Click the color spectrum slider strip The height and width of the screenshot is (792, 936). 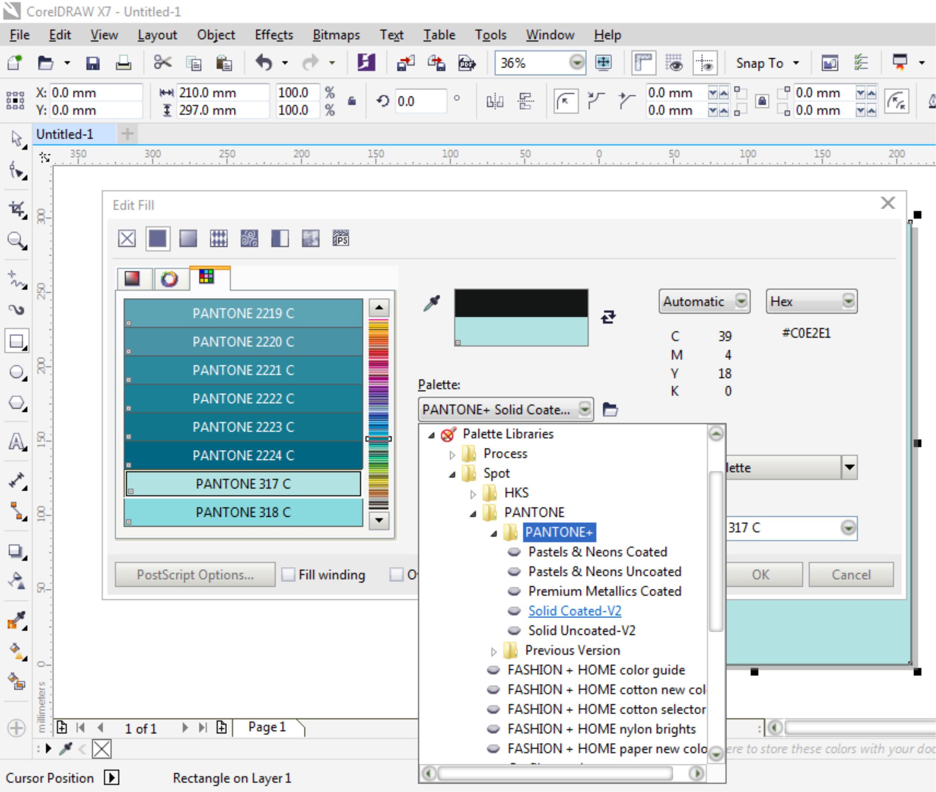pyautogui.click(x=379, y=414)
